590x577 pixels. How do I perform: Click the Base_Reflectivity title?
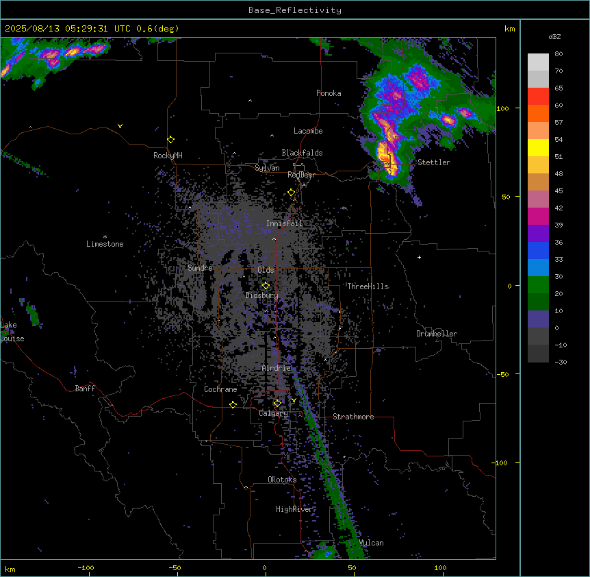[295, 10]
